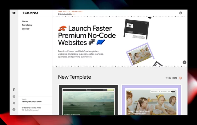The height and width of the screenshot is (125, 197).
Task: Click the orange Tekano emblem in headline
Action: [x=62, y=28]
